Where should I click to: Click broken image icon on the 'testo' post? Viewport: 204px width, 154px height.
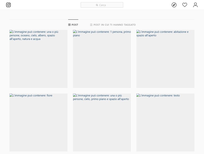(x=138, y=95)
